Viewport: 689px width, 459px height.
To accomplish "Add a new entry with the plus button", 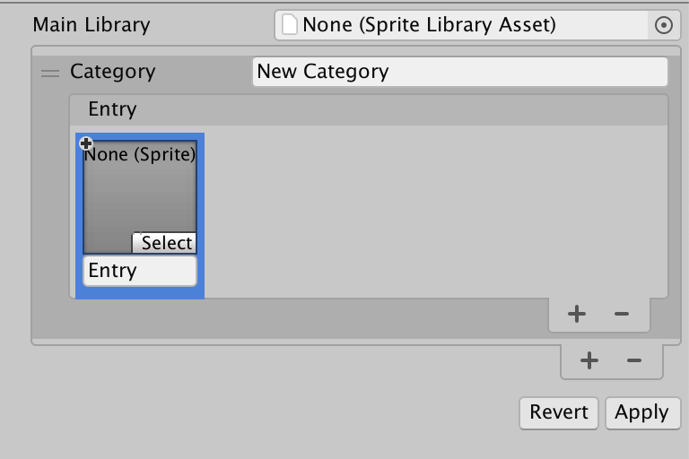I will (577, 314).
